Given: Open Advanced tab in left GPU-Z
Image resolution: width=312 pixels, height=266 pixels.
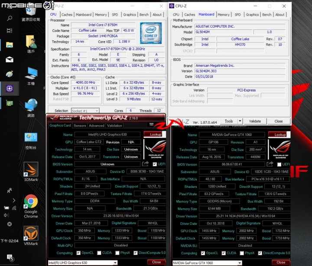Looking at the screenshot, I should click(x=97, y=125).
